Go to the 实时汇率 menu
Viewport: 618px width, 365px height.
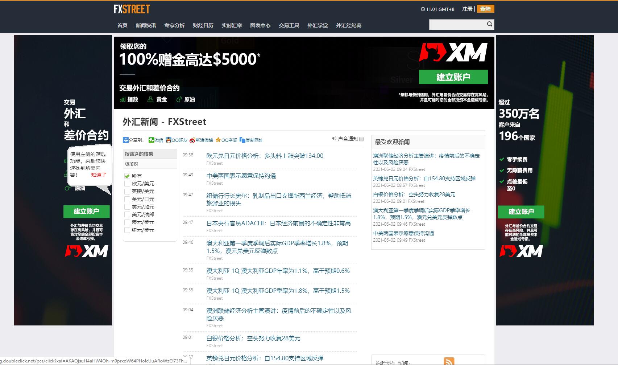(x=232, y=25)
